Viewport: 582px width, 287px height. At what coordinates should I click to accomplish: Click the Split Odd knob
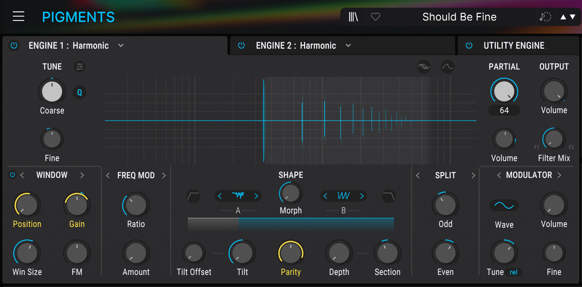(x=446, y=205)
